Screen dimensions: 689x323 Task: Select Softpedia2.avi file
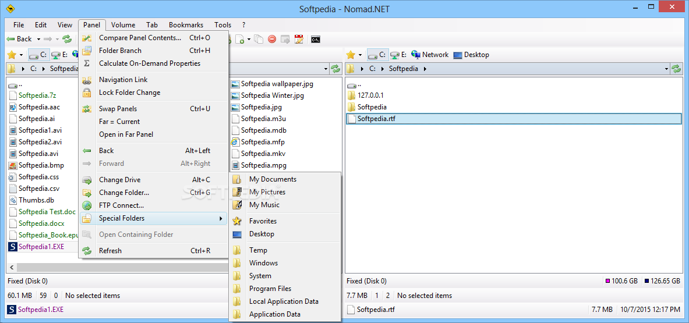[x=36, y=142]
